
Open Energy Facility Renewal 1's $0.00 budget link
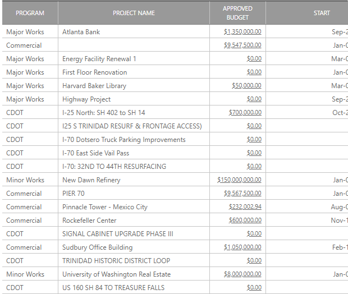pos(254,58)
